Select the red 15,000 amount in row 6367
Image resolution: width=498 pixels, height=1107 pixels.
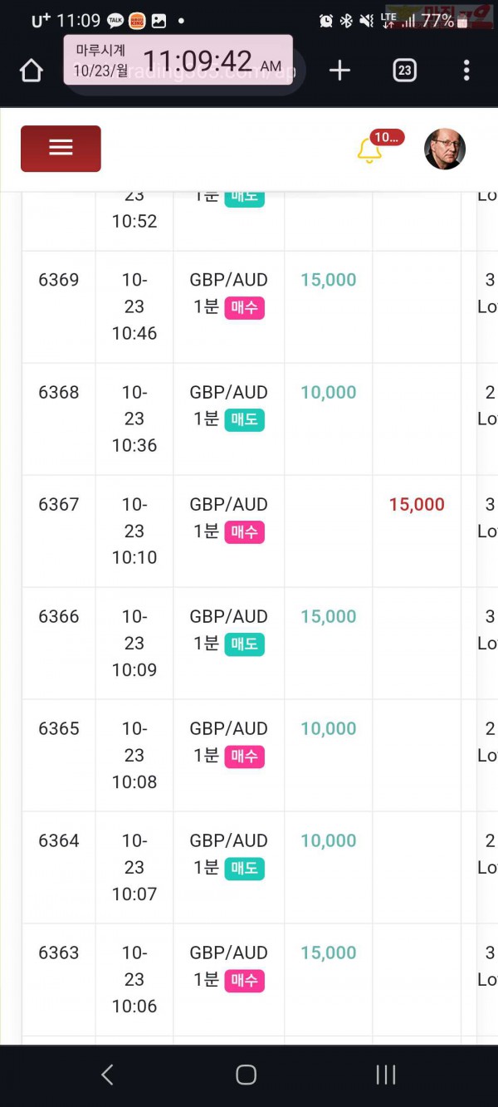(417, 504)
